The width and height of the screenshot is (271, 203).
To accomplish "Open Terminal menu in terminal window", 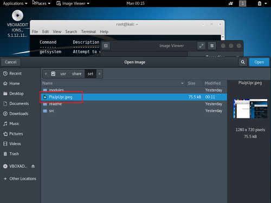I will click(88, 32).
